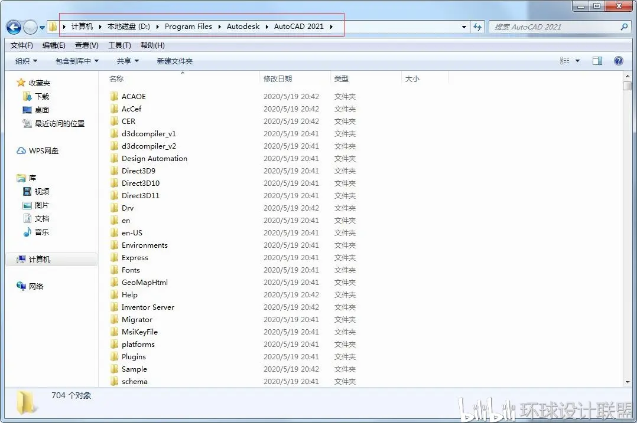
Task: Click the folder icon in address bar
Action: point(53,27)
